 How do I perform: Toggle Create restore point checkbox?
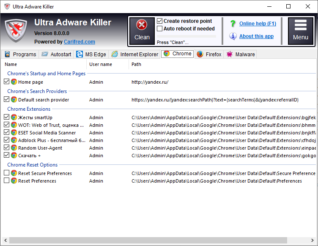click(159, 21)
